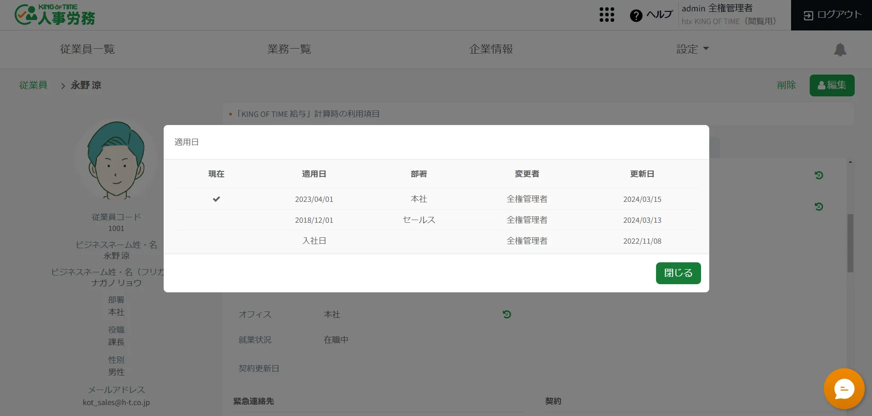Click the 従業員 breadcrumb link
The height and width of the screenshot is (416, 872).
[x=33, y=85]
